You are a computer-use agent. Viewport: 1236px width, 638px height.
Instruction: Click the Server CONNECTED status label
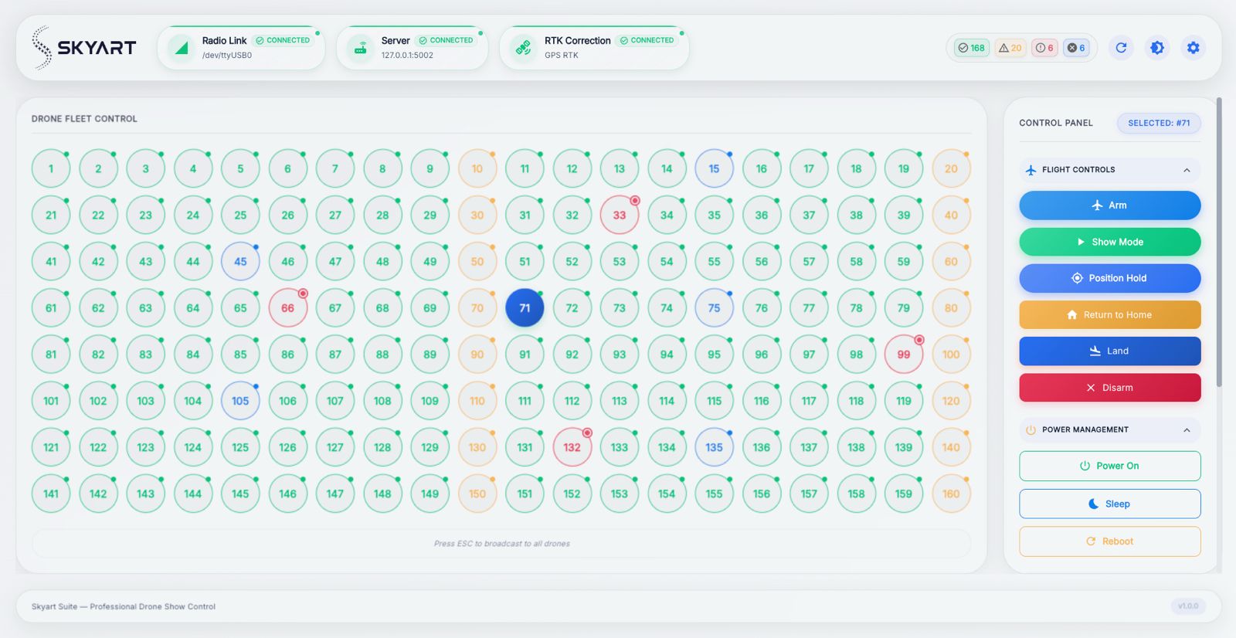pos(446,40)
